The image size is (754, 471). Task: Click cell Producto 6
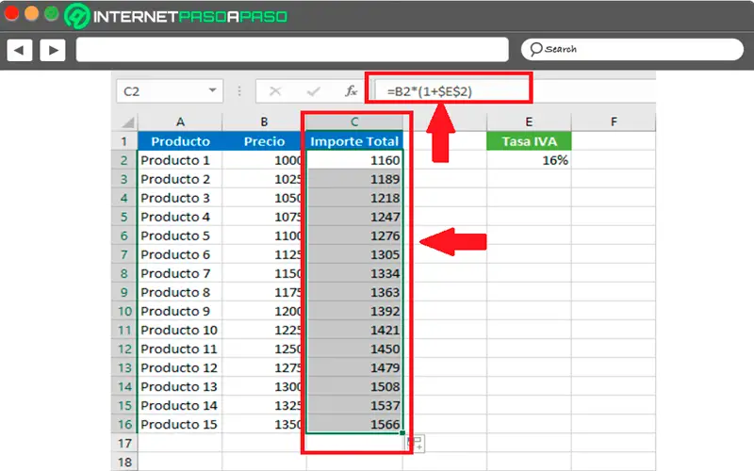[180, 254]
